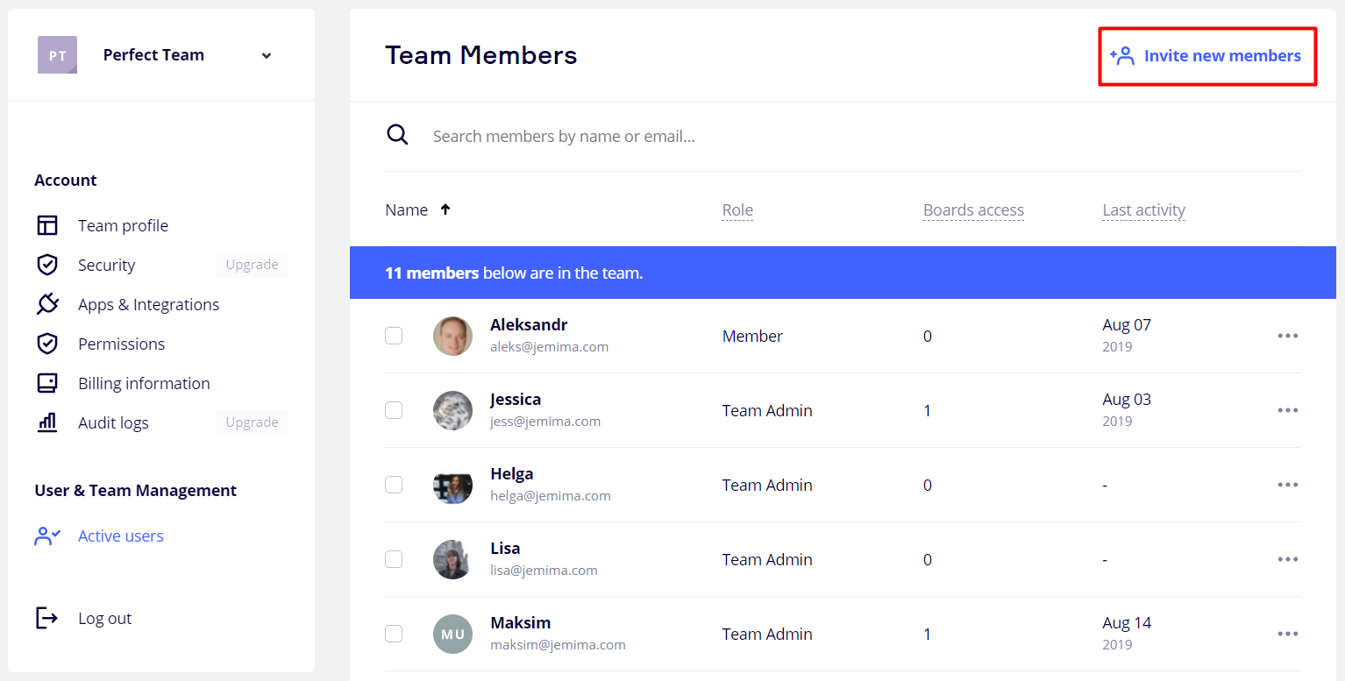Click the Apps & Integrations plug icon
This screenshot has height=681, width=1345.
47,304
